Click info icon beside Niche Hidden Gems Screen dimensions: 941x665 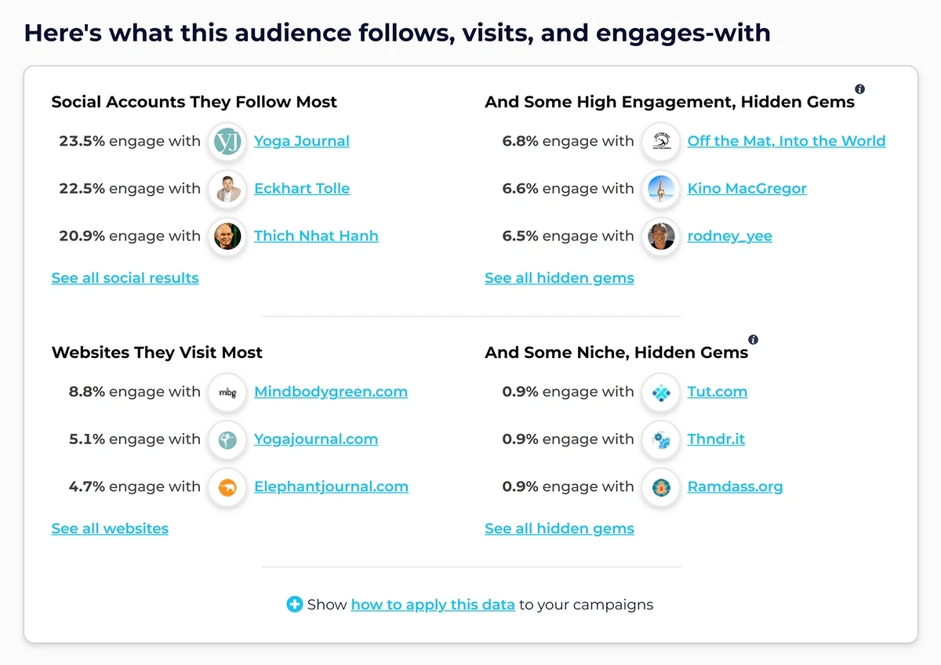coord(753,340)
